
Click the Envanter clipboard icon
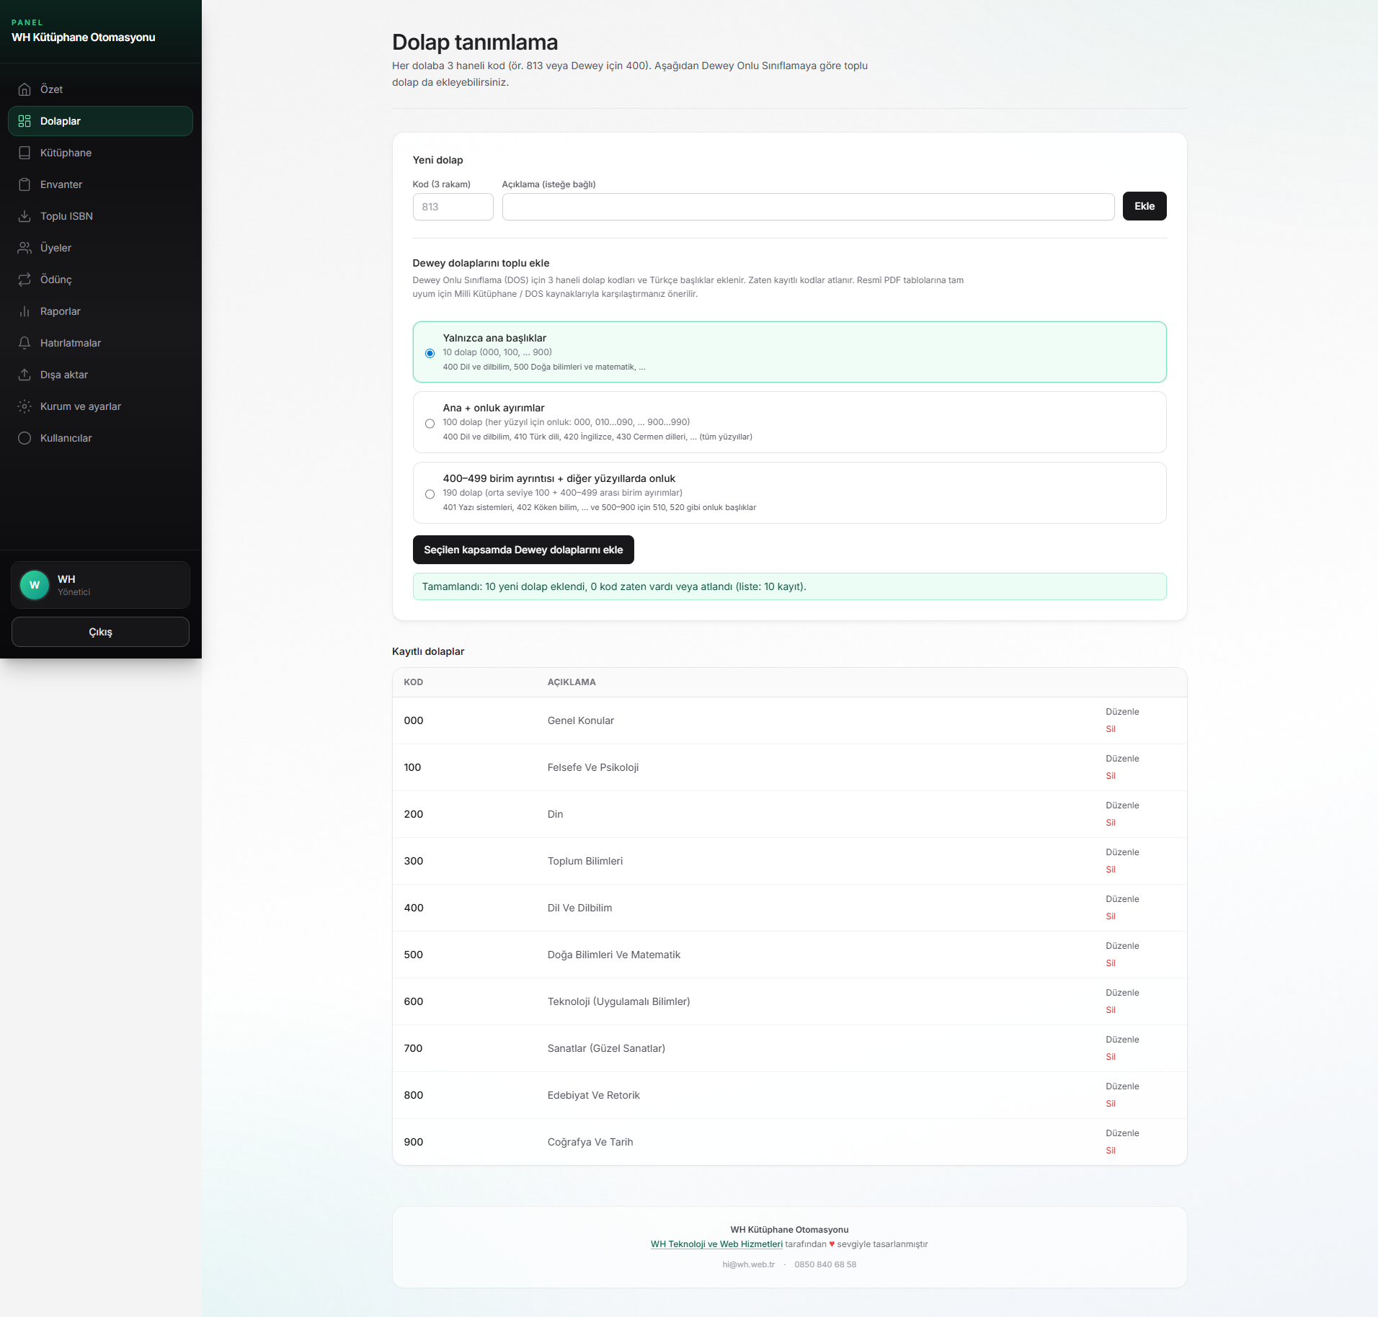click(25, 184)
